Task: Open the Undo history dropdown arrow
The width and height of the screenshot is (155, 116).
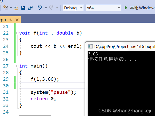Action: 46,8
